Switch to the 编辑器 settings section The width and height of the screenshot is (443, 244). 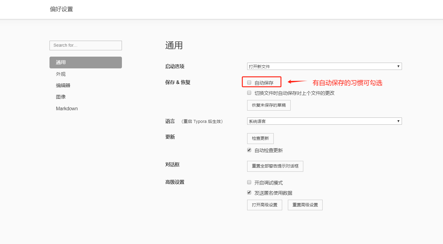63,86
